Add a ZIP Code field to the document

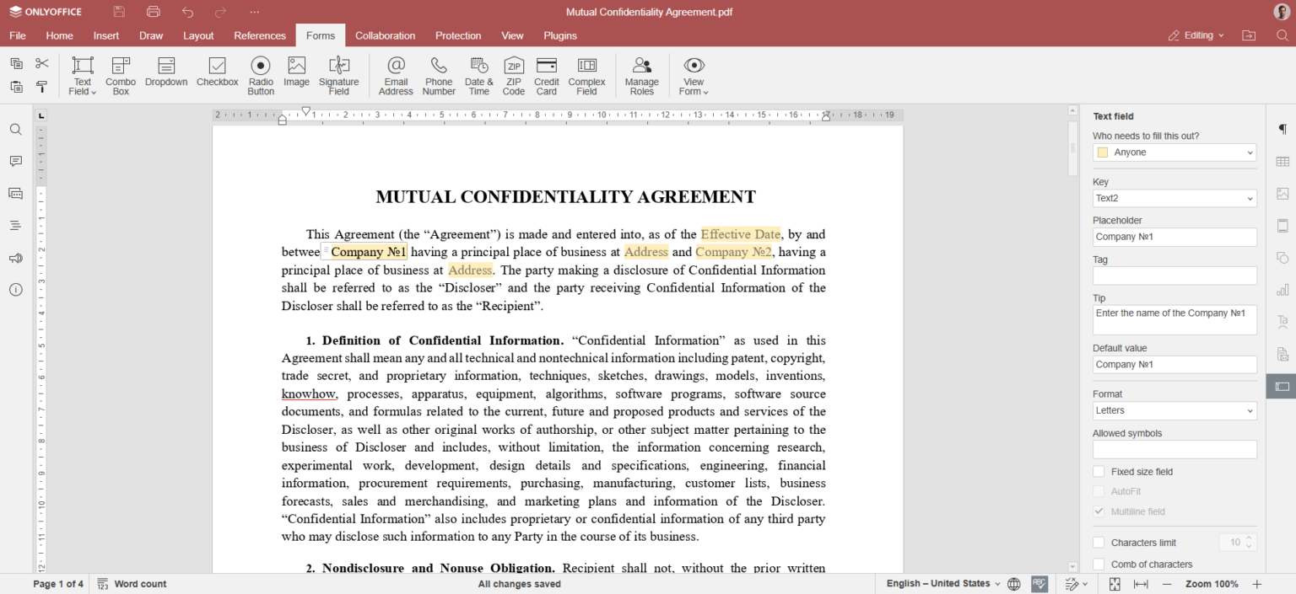513,75
